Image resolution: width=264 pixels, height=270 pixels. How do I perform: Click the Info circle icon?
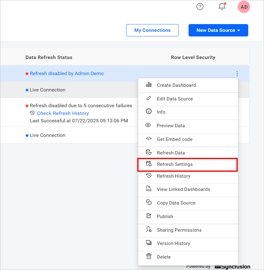pos(149,112)
